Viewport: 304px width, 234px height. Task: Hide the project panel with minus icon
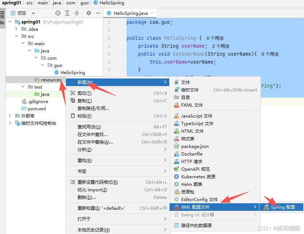click(98, 13)
